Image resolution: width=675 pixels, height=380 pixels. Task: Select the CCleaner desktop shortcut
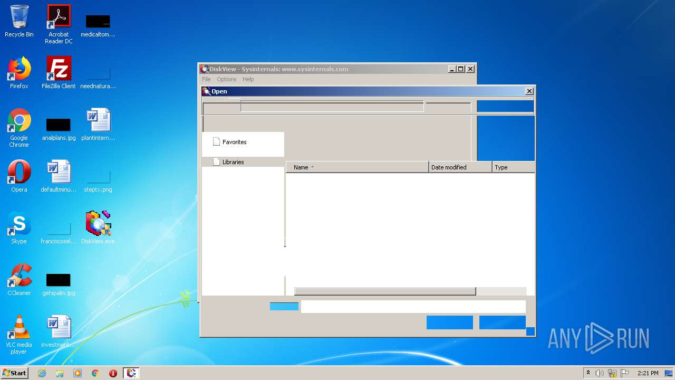coord(19,280)
